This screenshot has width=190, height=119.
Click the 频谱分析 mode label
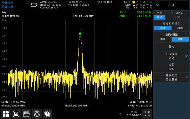[x=7, y=3]
